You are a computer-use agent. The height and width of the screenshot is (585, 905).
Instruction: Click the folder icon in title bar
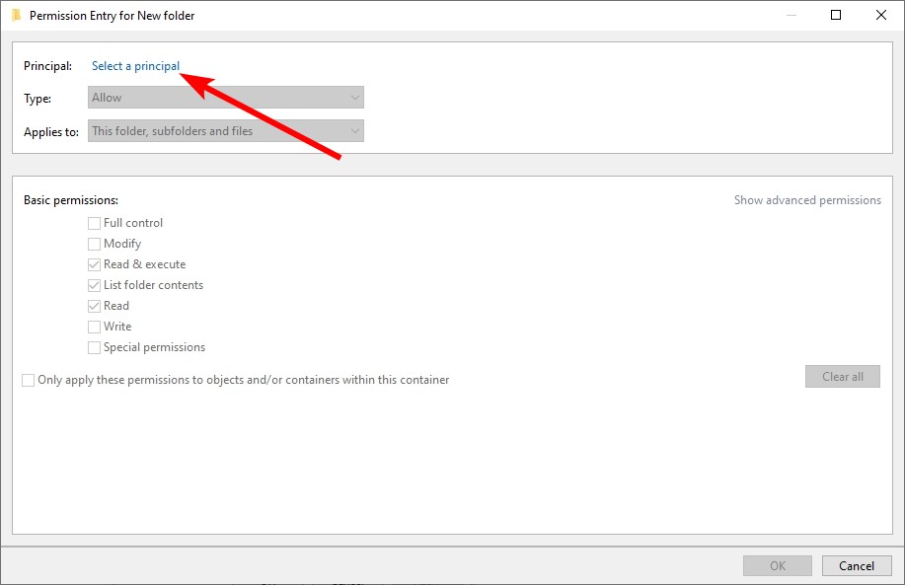[16, 15]
